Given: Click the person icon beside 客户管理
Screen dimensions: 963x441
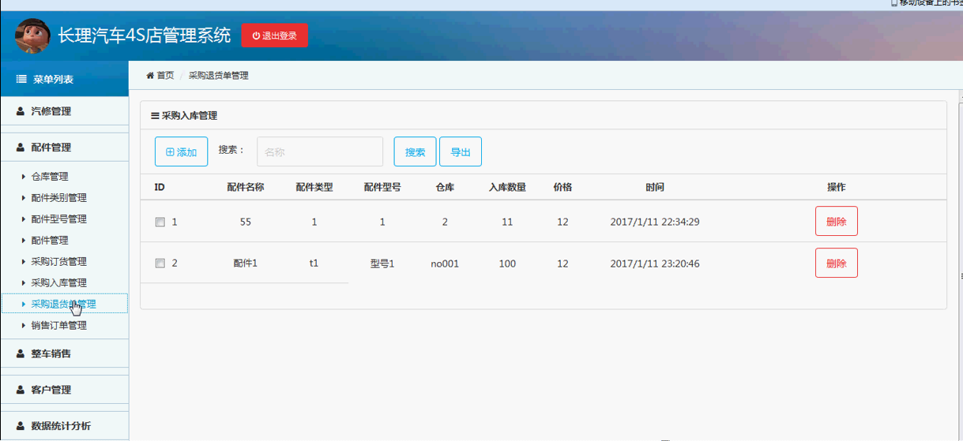Looking at the screenshot, I should [x=21, y=390].
